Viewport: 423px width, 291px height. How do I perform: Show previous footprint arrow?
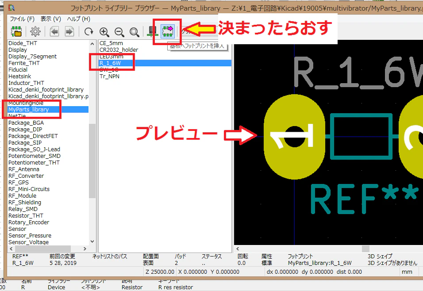point(54,31)
